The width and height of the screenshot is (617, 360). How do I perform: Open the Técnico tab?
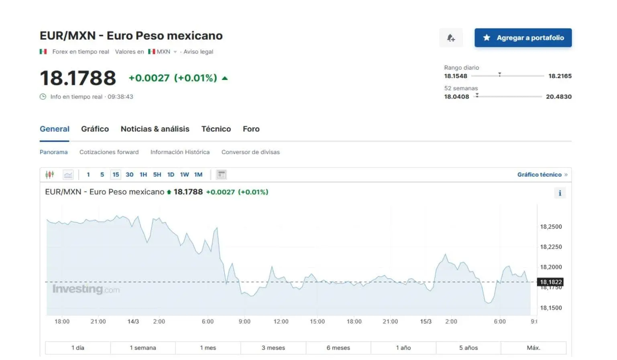[x=216, y=129]
